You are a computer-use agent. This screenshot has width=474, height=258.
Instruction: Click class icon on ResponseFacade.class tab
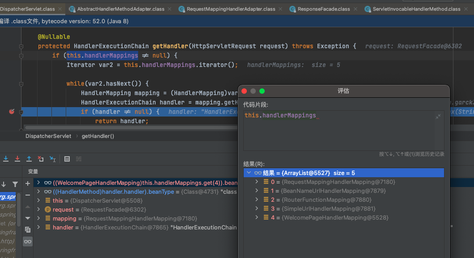point(292,9)
